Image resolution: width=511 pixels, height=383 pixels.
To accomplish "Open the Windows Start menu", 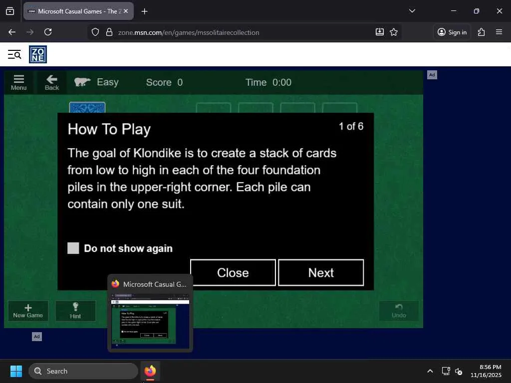I will point(16,371).
